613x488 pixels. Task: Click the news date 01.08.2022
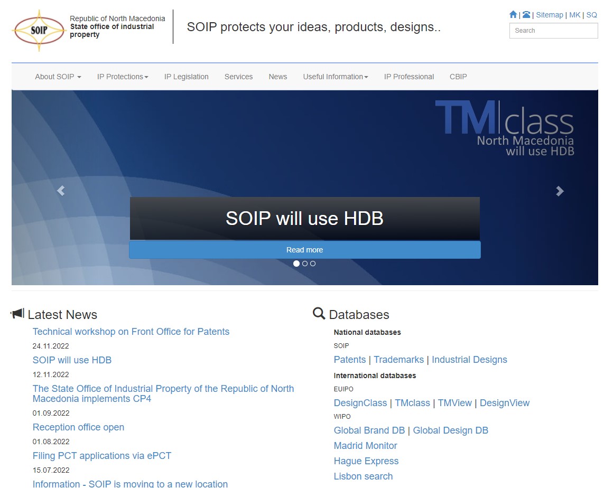(51, 442)
